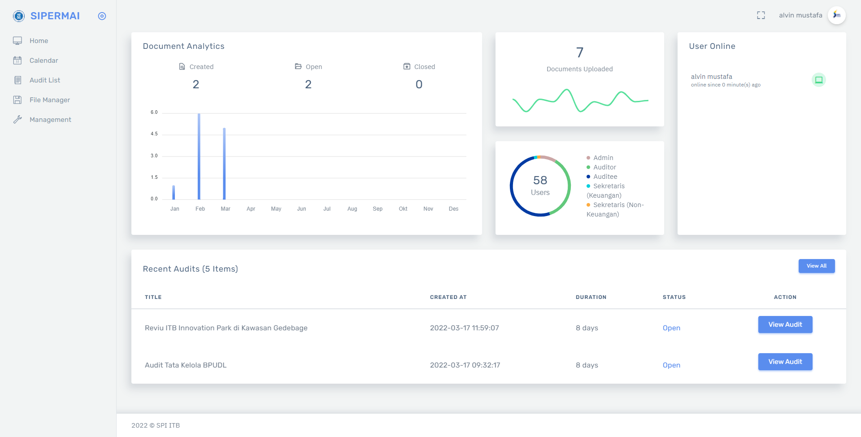Click the Calendar icon in sidebar
The width and height of the screenshot is (861, 437).
click(17, 61)
